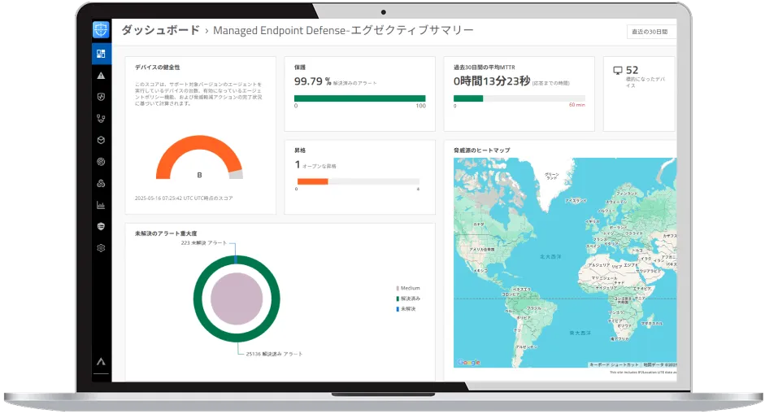
Task: Toggle the 解決済み legend entry
Action: tap(408, 299)
